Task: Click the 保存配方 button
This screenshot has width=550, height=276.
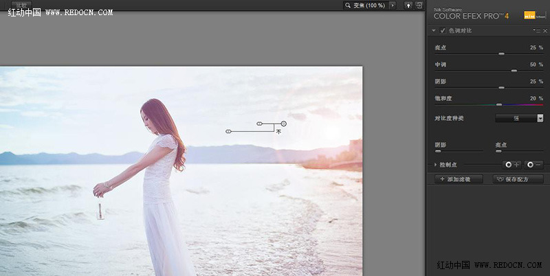Action: point(518,179)
